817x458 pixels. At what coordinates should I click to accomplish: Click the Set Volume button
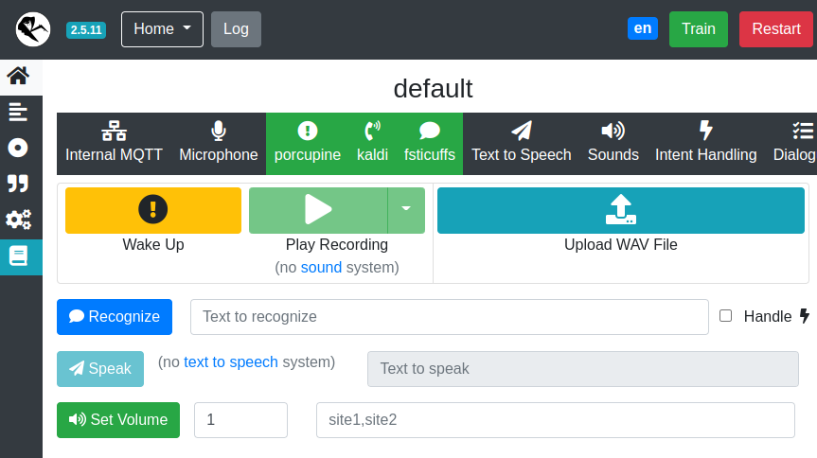click(x=118, y=420)
